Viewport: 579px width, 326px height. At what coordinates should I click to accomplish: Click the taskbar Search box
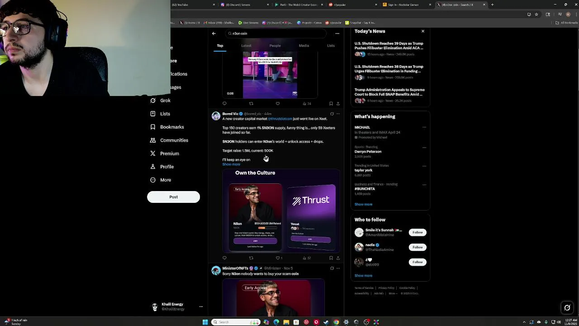click(x=235, y=322)
